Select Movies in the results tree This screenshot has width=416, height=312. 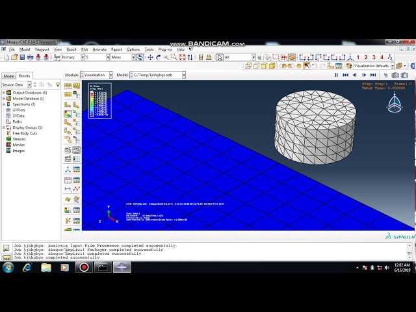click(19, 145)
